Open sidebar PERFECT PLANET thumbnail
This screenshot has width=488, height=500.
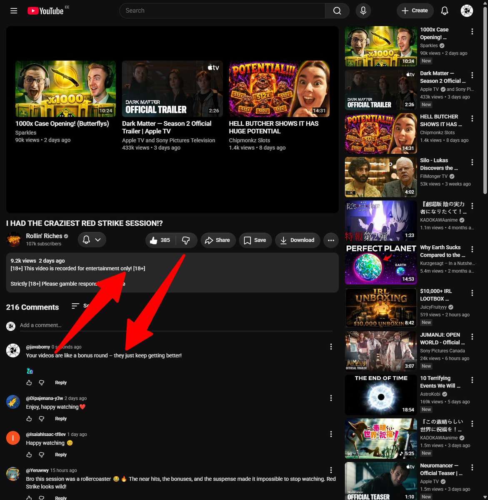coord(381,264)
